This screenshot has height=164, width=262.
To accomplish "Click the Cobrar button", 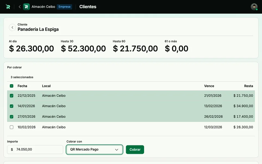I will [x=135, y=150].
